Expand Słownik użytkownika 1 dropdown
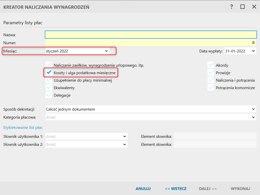Image resolution: width=260 pixels, height=195 pixels. pyautogui.click(x=124, y=136)
